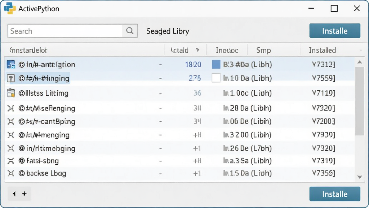Image resolution: width=369 pixels, height=208 pixels.
Task: Click the Inouoc column header
Action: (227, 50)
